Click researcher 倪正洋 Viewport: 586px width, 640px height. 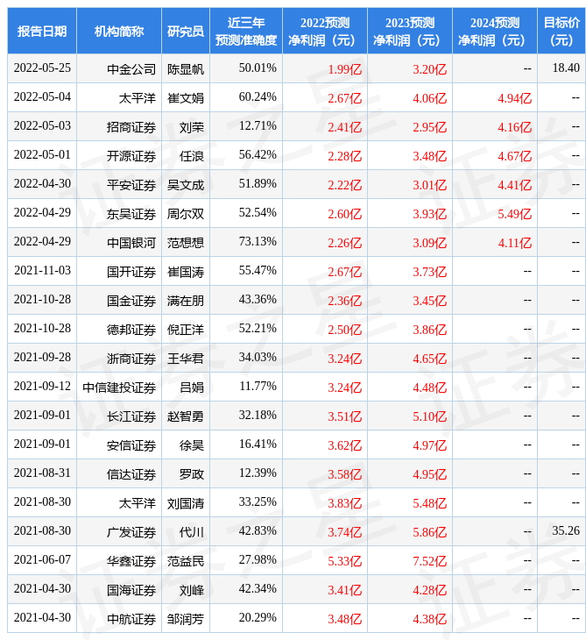click(186, 330)
